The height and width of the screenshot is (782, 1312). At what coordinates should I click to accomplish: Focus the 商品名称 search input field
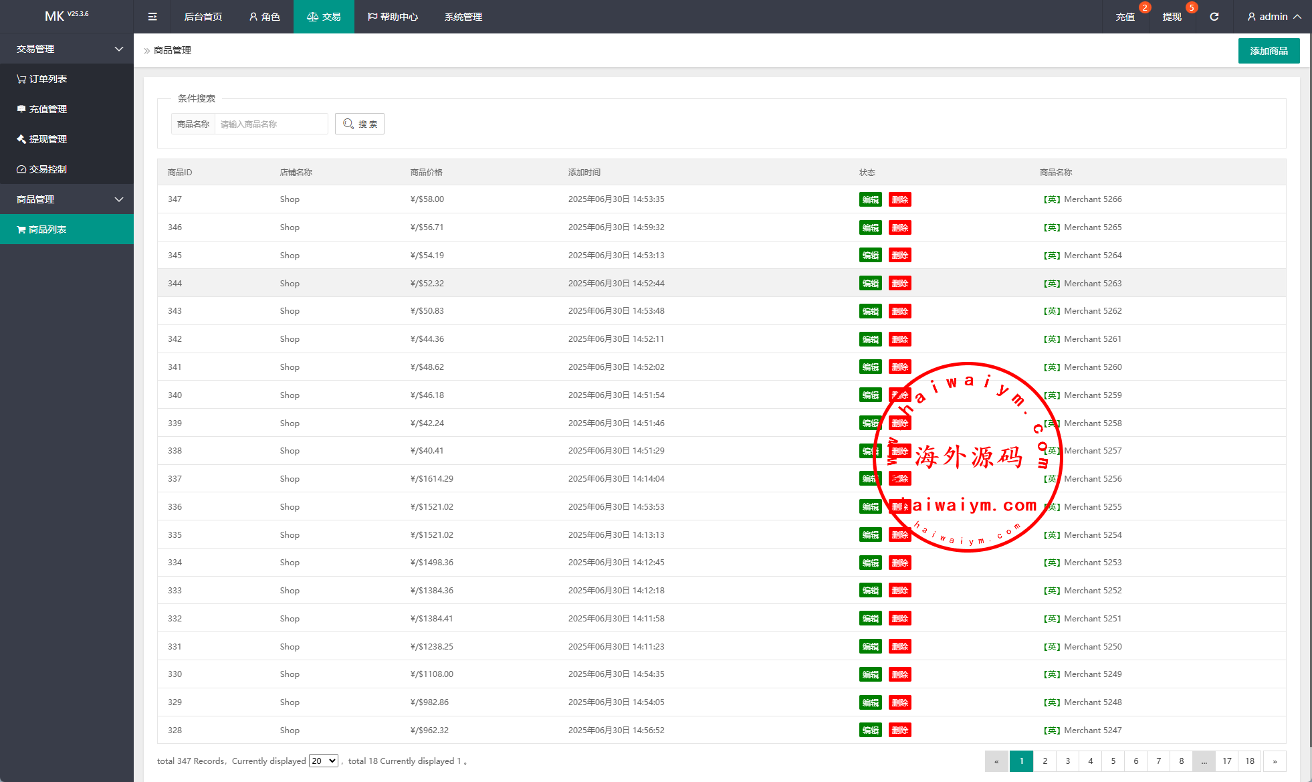(271, 124)
